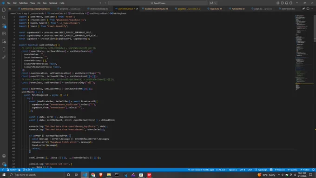Image resolution: width=316 pixels, height=178 pixels.
Task: Switch to eventListingLandingPage.tsx tab
Action: click(x=34, y=9)
